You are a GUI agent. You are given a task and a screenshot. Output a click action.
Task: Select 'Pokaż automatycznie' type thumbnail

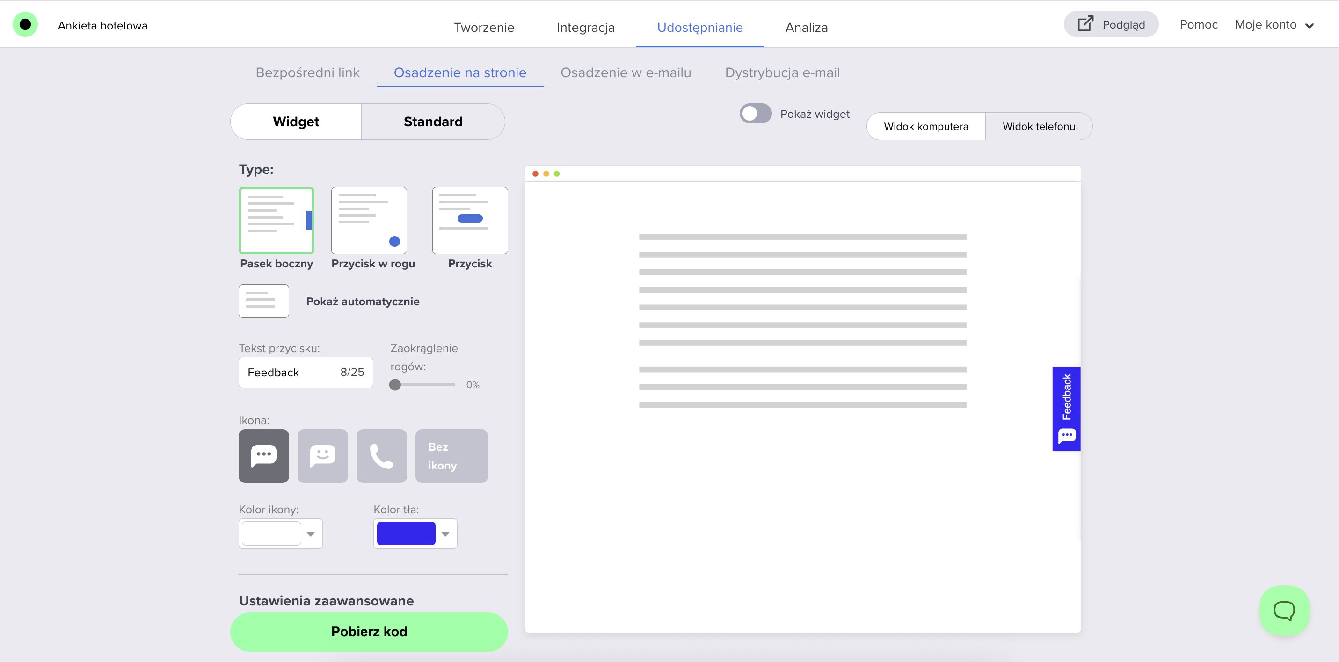263,301
